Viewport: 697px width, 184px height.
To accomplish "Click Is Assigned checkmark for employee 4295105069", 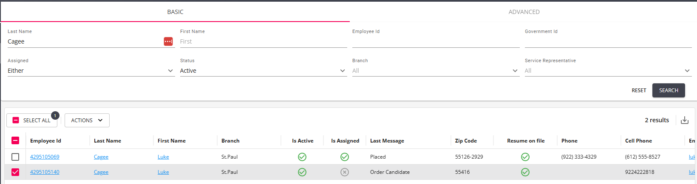I will pyautogui.click(x=345, y=157).
